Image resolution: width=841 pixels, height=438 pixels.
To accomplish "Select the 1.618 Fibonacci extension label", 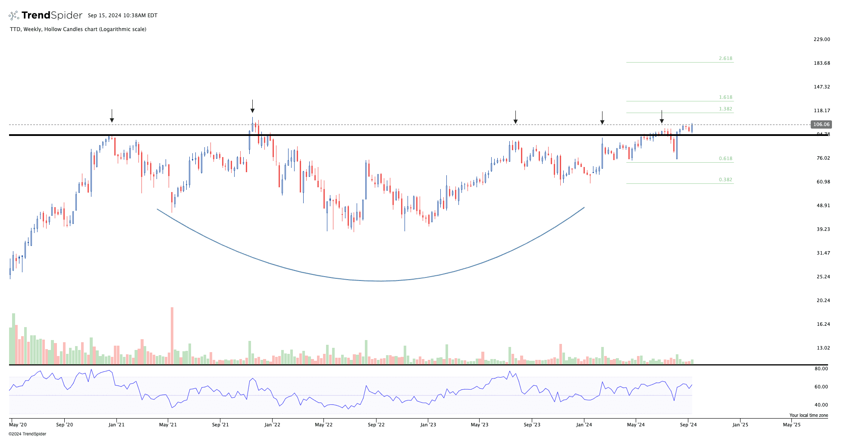I will point(725,97).
